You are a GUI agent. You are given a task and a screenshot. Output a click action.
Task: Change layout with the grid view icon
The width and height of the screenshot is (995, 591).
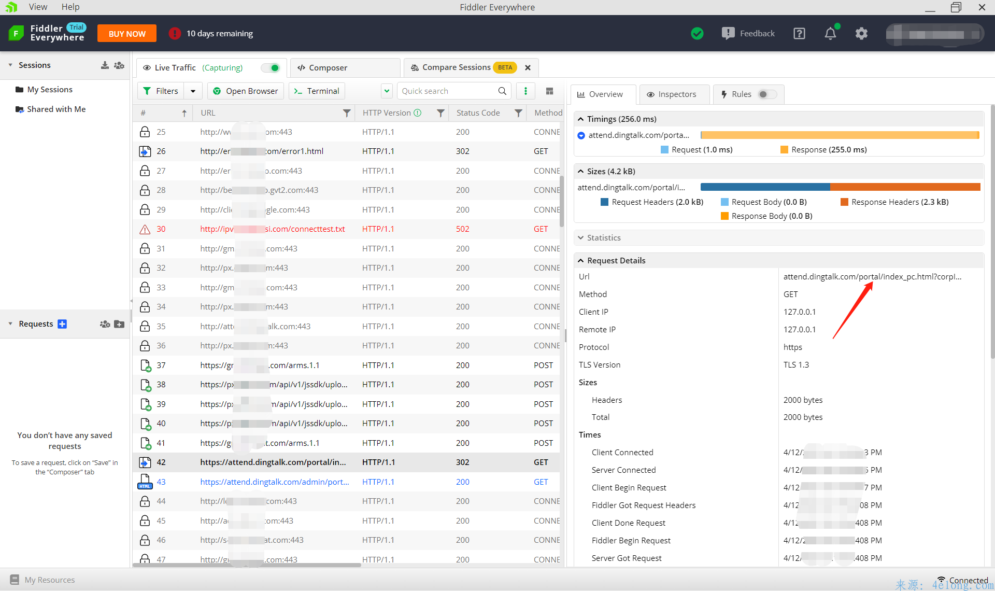pyautogui.click(x=549, y=91)
